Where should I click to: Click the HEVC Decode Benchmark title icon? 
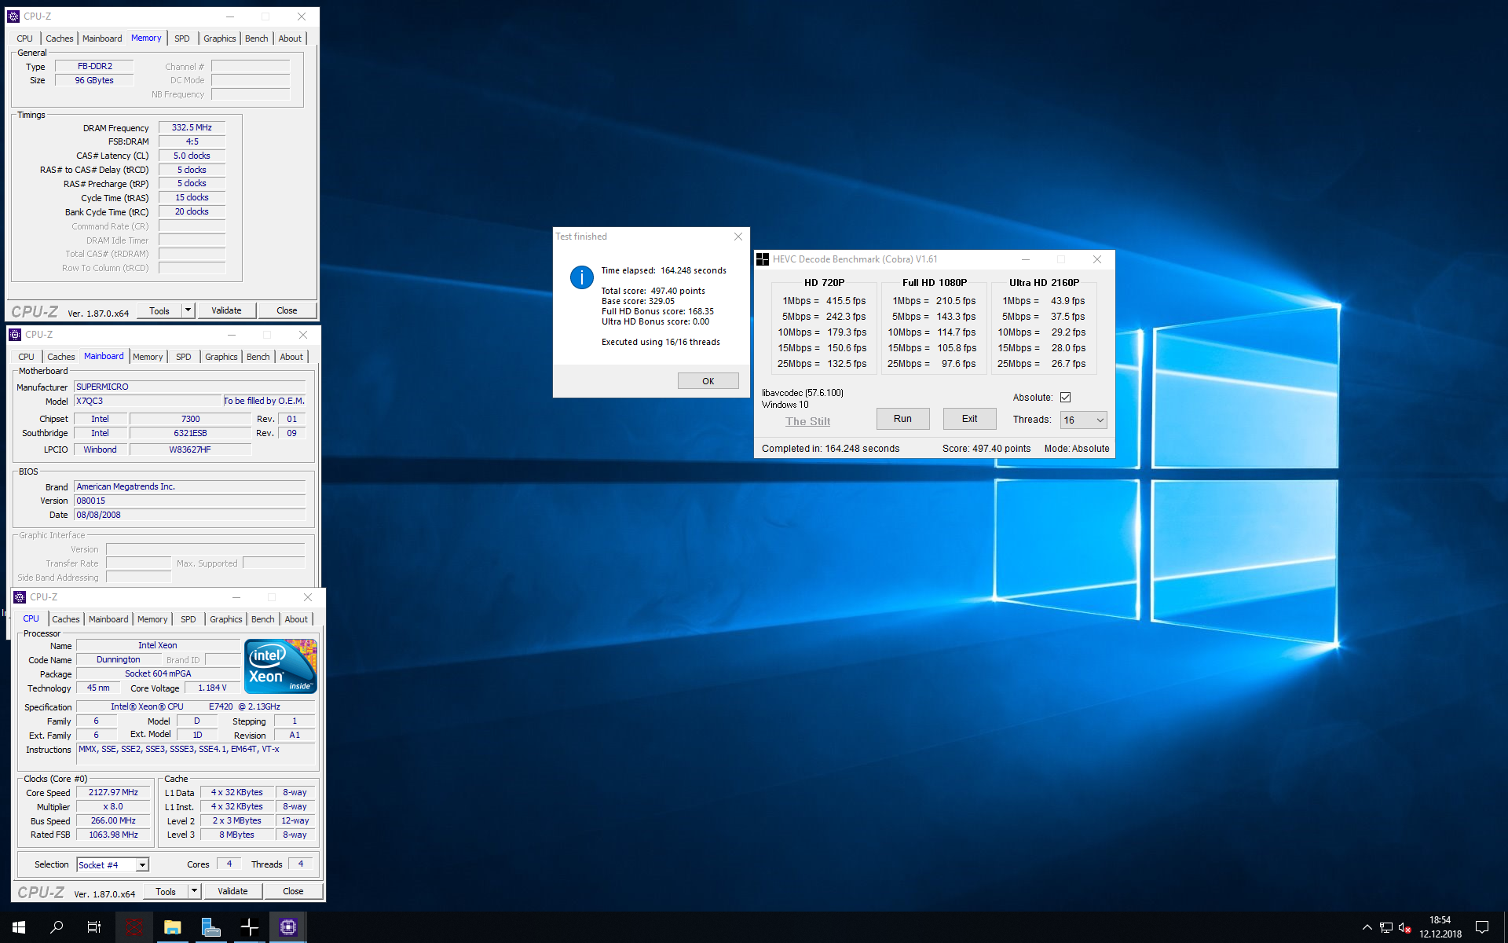click(762, 259)
